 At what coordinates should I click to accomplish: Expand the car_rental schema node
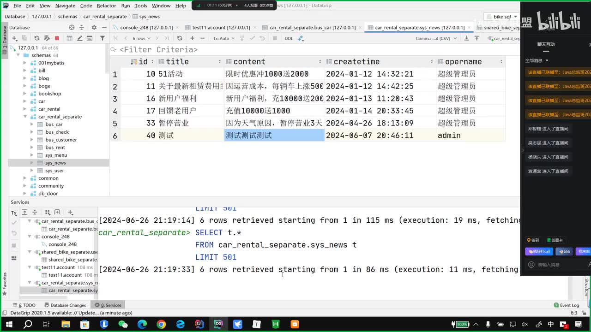[x=25, y=109]
